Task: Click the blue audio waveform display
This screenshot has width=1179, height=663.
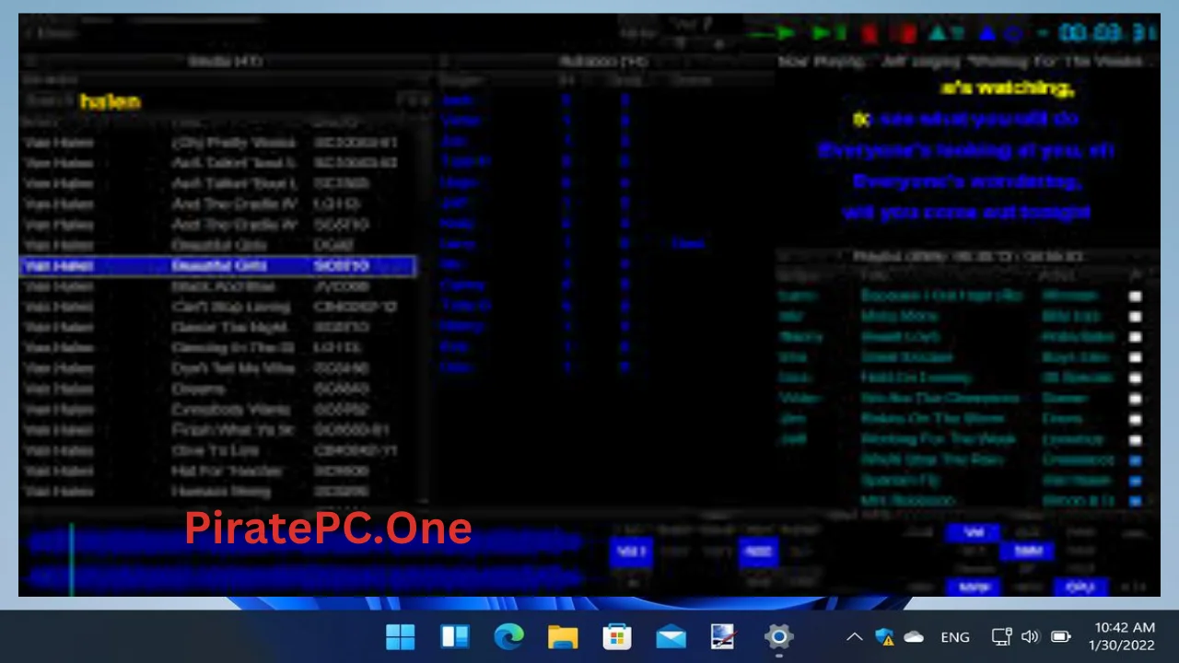Action: tap(304, 560)
